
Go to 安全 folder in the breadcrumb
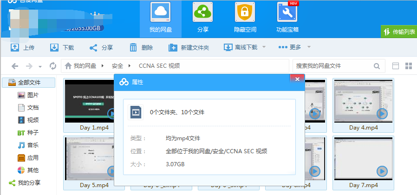[117, 66]
